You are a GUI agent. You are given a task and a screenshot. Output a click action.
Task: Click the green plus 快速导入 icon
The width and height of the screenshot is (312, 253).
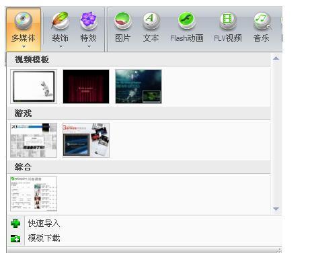tap(15, 223)
